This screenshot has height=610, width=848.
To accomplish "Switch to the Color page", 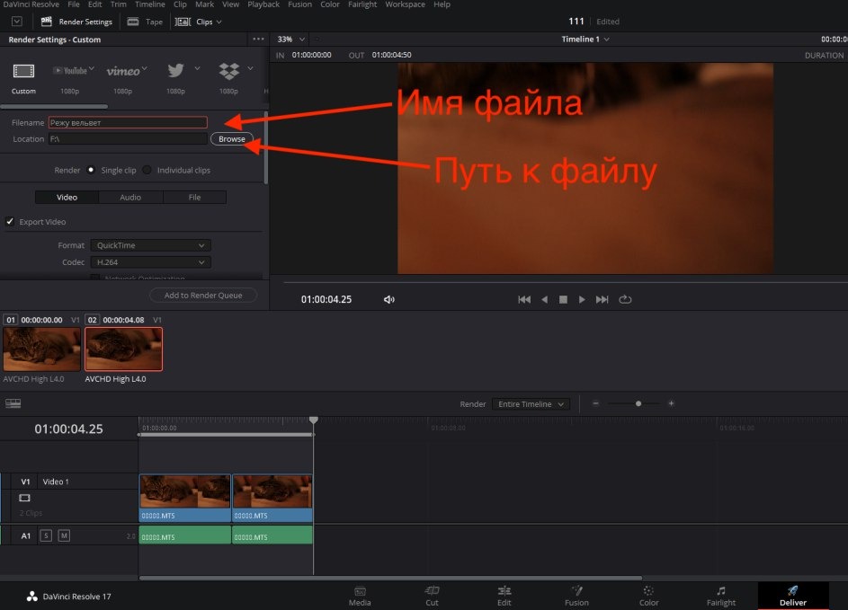I will point(648,596).
